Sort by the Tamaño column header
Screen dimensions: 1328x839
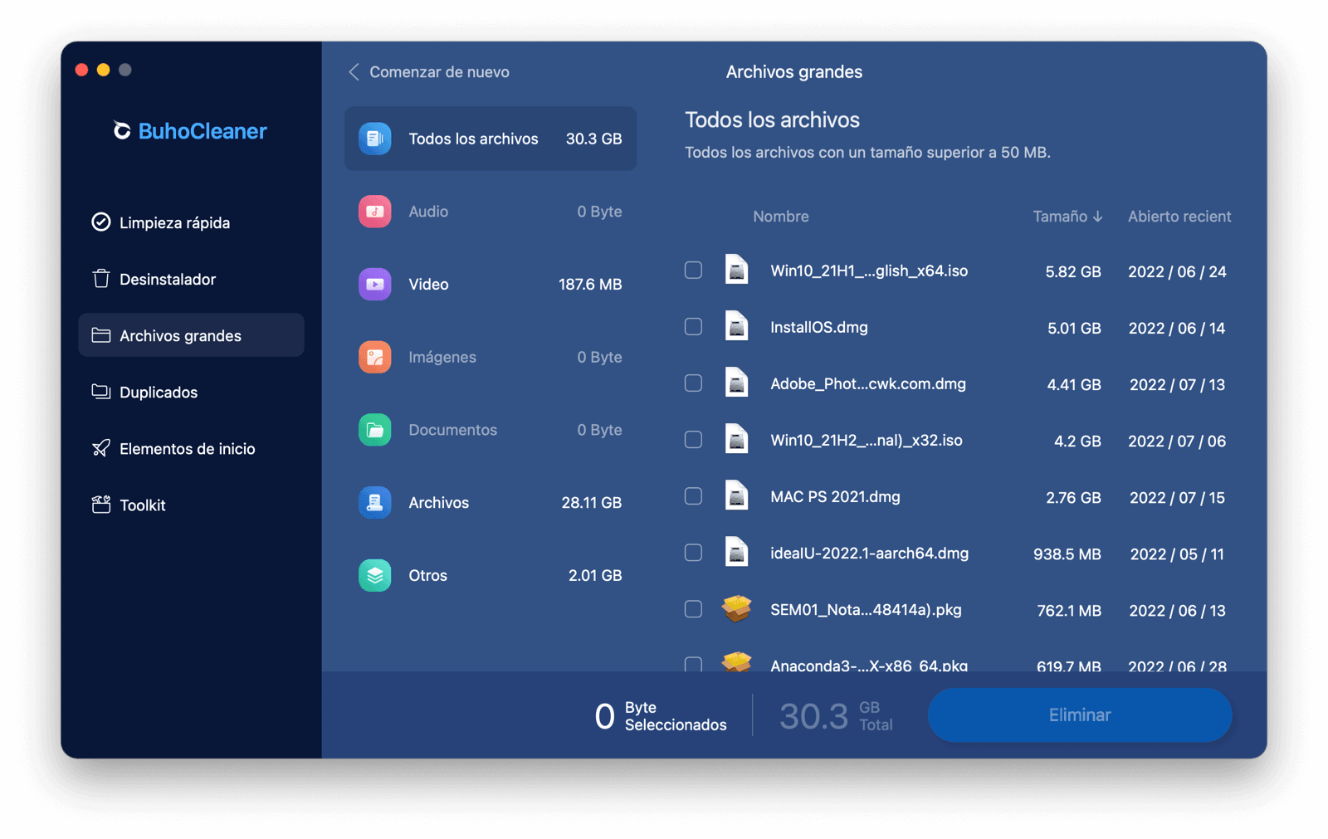tap(1067, 217)
